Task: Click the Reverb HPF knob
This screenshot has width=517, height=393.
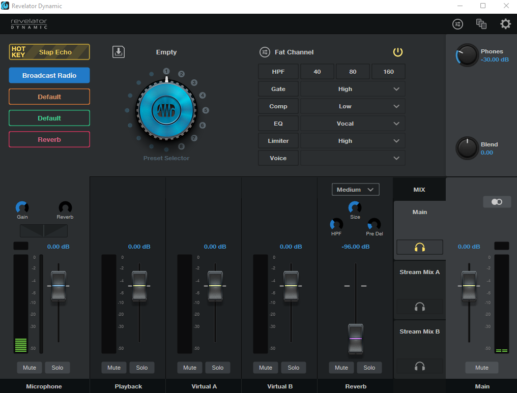Action: (x=336, y=224)
